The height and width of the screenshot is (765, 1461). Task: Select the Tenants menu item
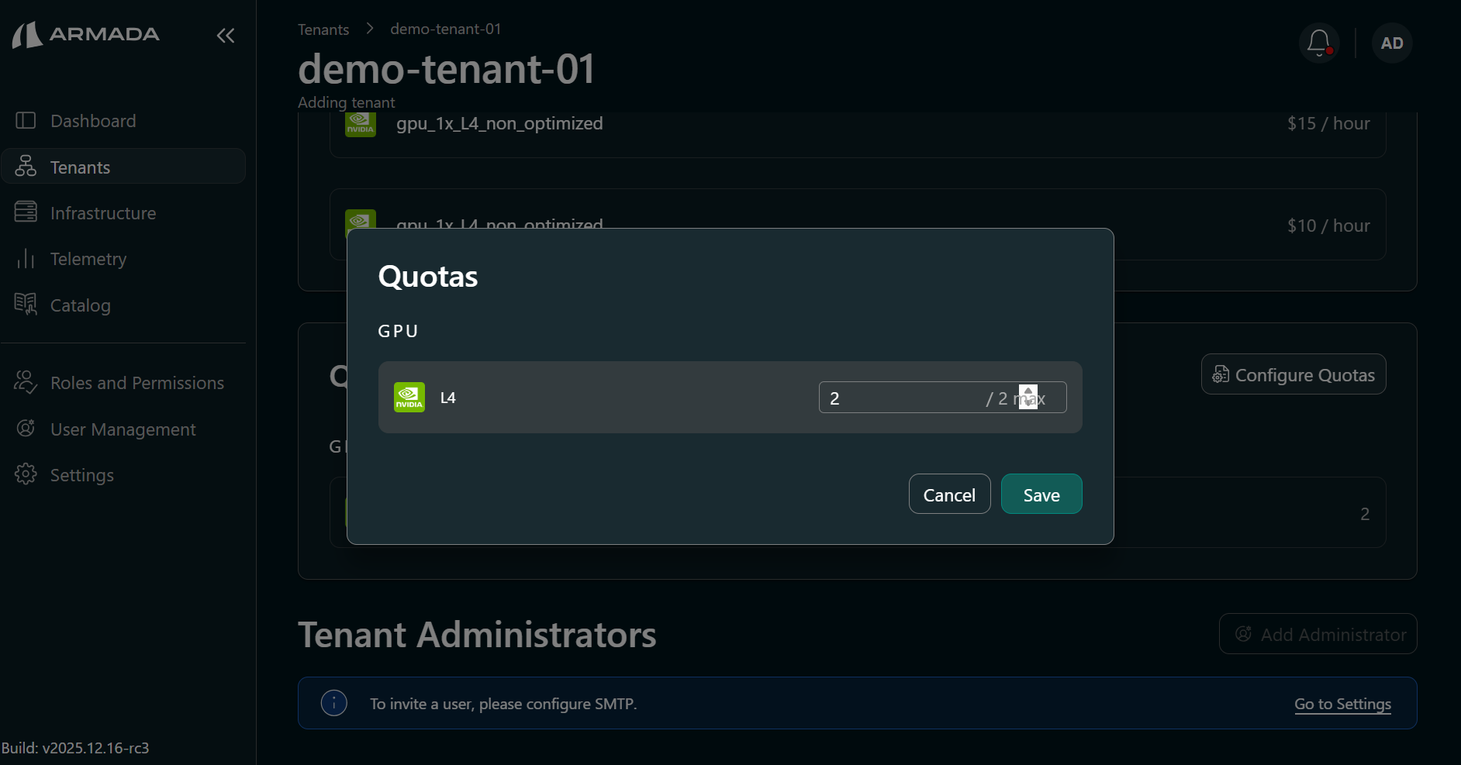80,167
